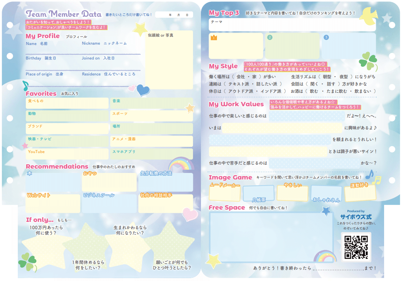Click the blank before ときは調子が悪いサイン！
Image resolution: width=403 pixels, height=281 pixels.
coord(268,152)
